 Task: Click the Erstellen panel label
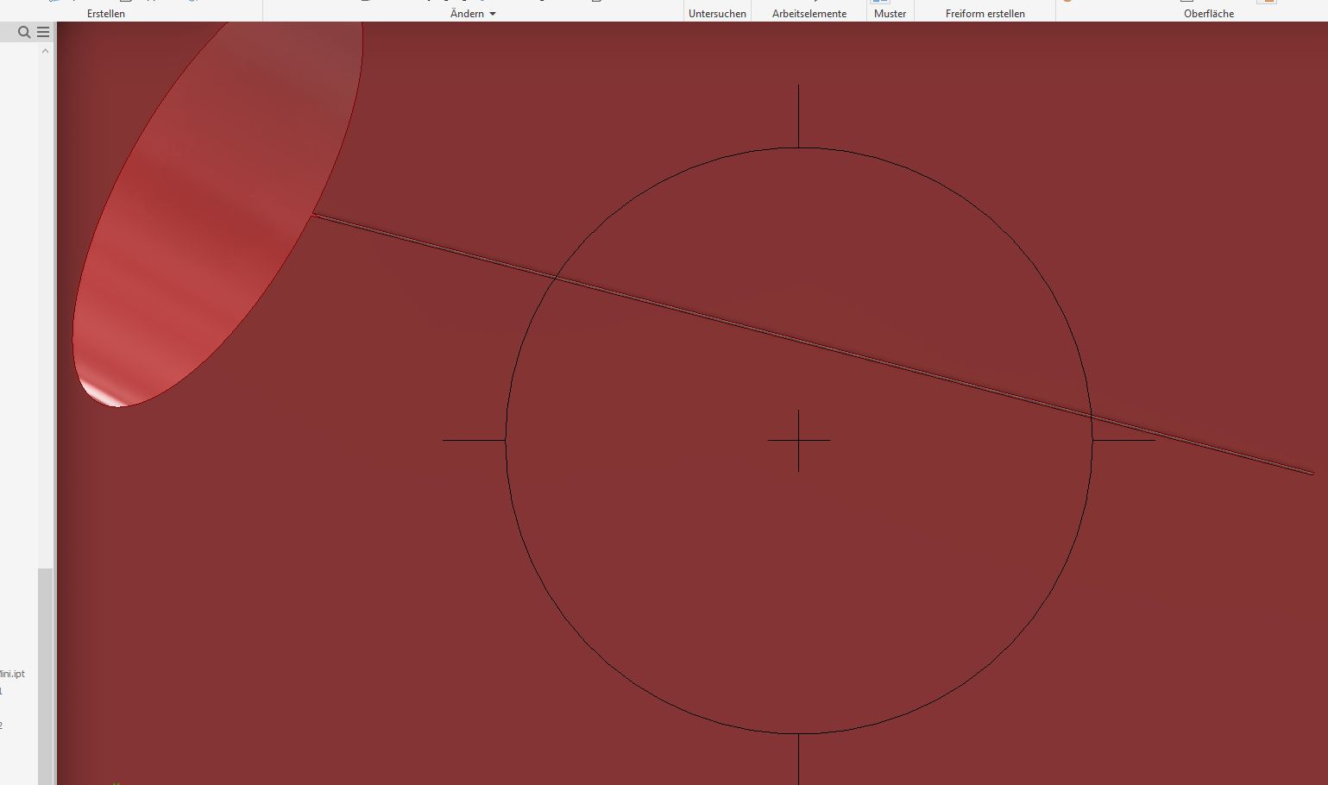(106, 14)
